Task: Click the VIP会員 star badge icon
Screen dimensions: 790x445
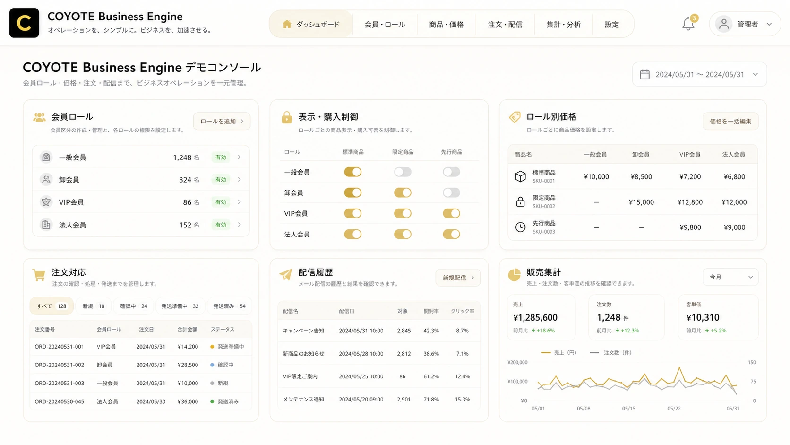Action: (46, 202)
